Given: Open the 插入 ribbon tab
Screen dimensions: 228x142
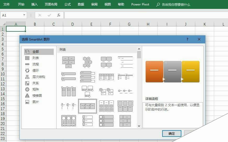Looking at the screenshot, I should [x=34, y=4].
